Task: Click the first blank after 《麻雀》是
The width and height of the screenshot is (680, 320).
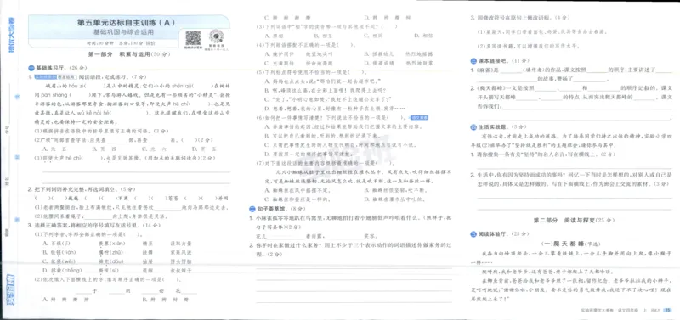Action: [x=512, y=70]
